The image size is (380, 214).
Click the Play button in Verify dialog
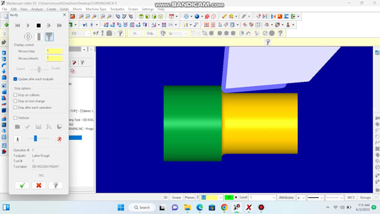coord(28,26)
